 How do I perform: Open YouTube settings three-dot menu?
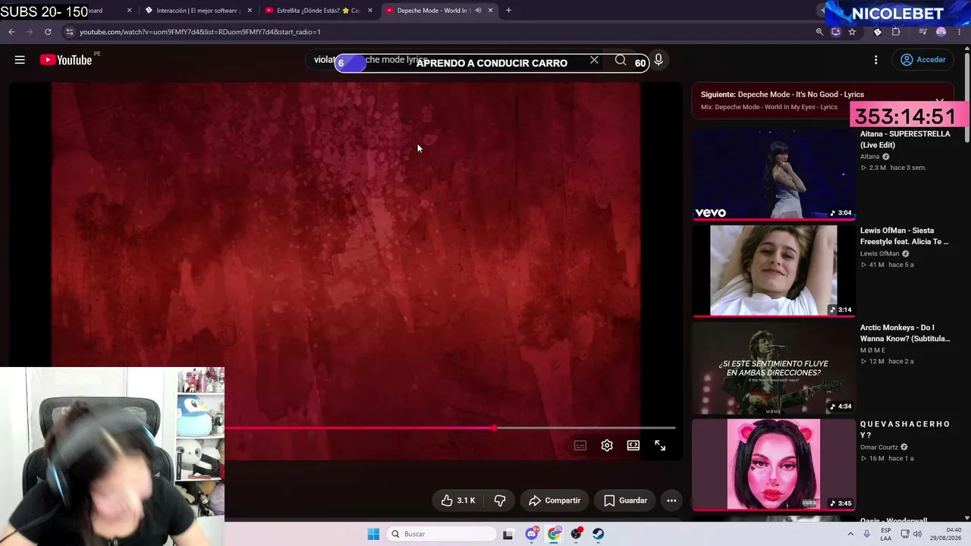tap(875, 60)
